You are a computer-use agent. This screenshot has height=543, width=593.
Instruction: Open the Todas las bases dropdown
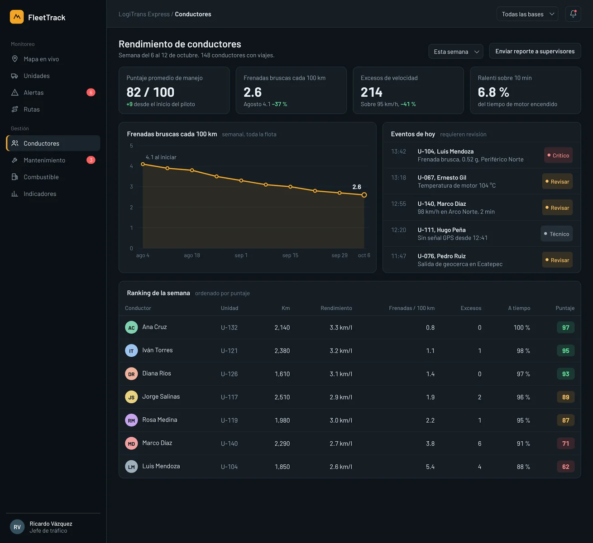pyautogui.click(x=527, y=14)
